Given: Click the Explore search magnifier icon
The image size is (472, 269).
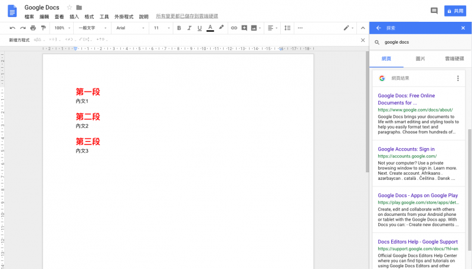Looking at the screenshot, I should pyautogui.click(x=377, y=42).
